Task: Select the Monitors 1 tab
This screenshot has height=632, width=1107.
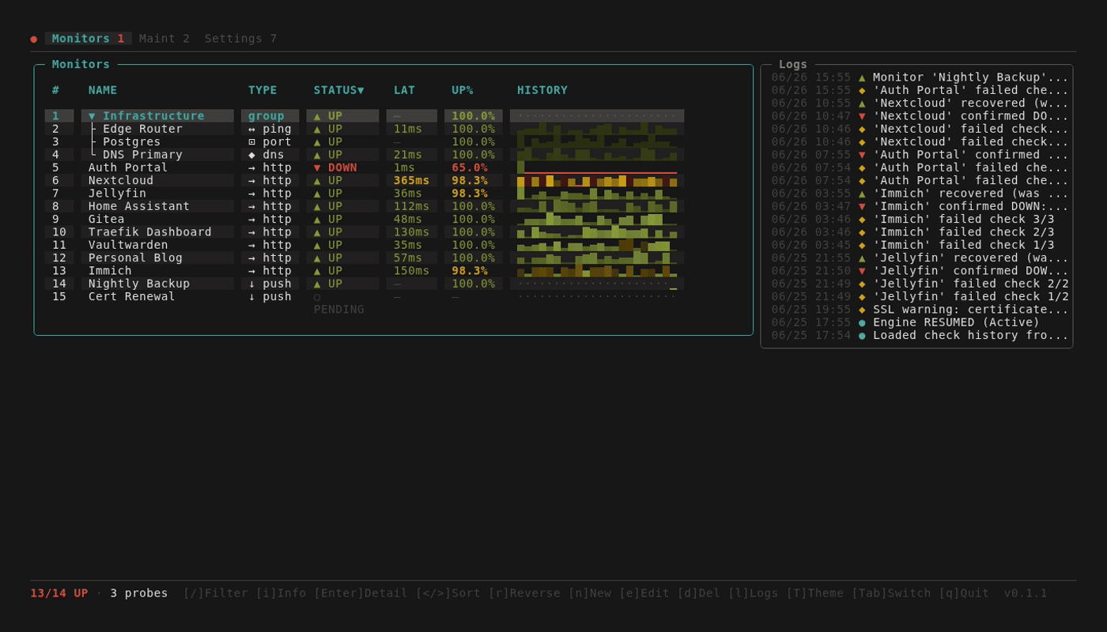Action: point(89,39)
